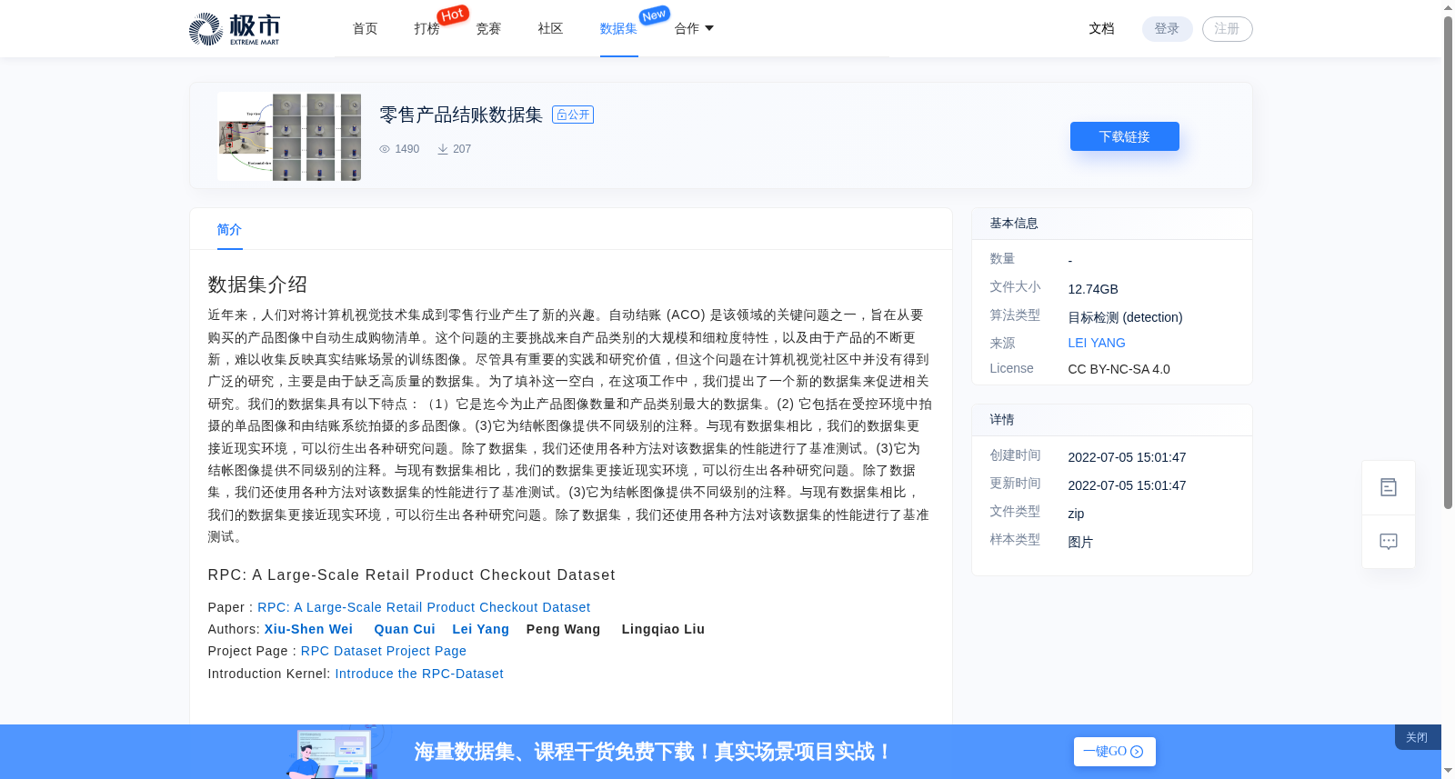Viewport: 1455px width, 779px height.
Task: Click the 零售产品结账数据集 title
Action: (x=461, y=115)
